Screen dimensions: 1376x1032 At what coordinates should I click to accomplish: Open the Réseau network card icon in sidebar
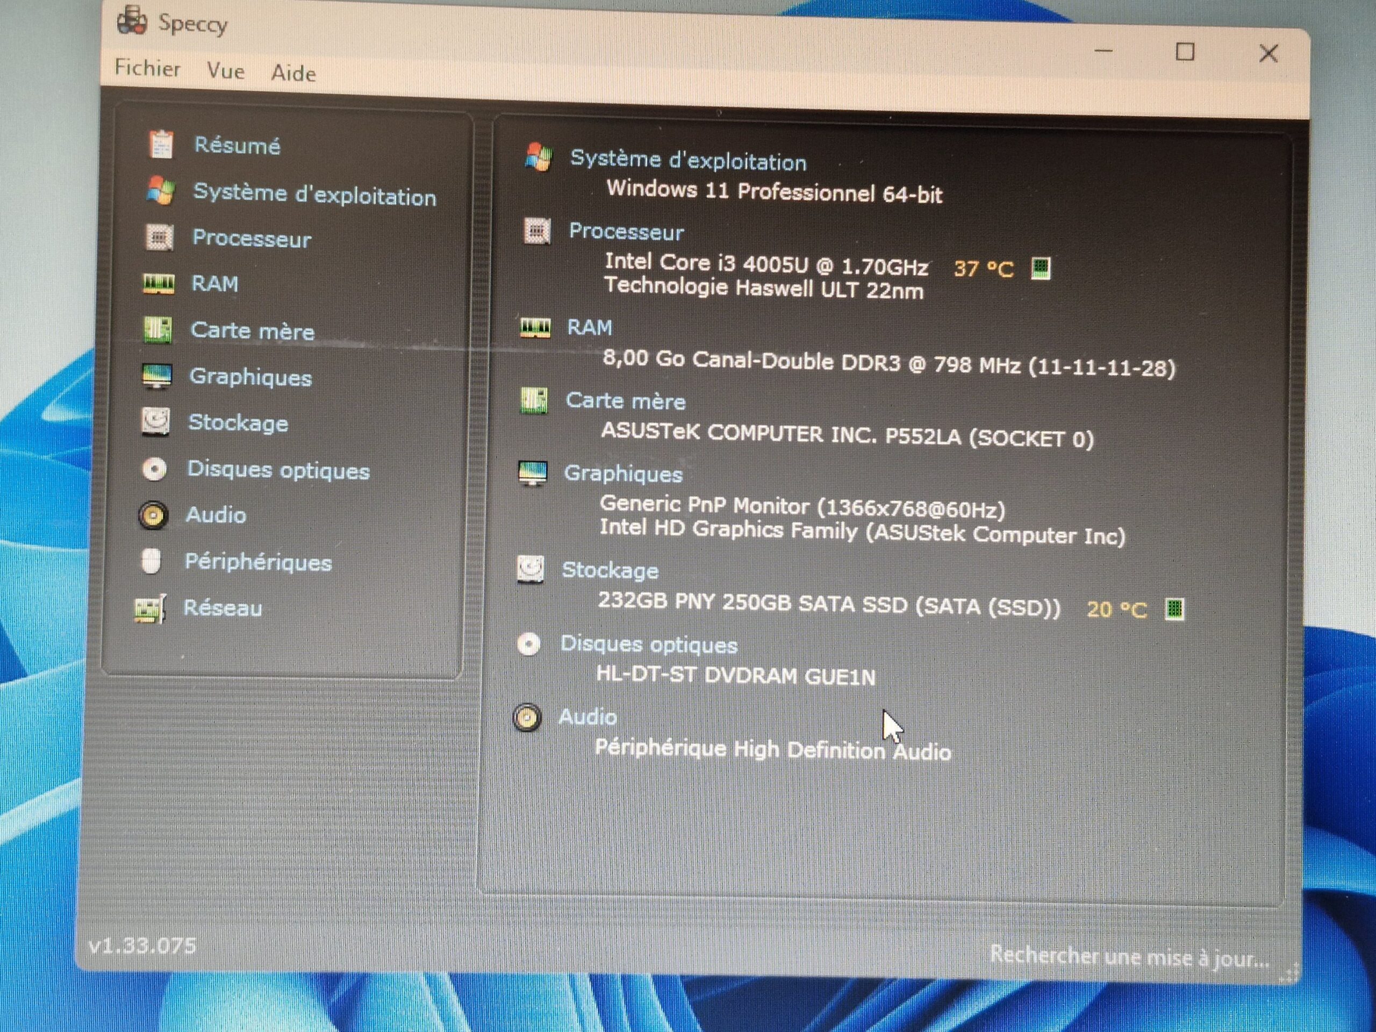150,608
